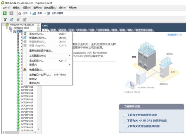Click horizontal scrollbar left arrow
This screenshot has width=187, height=135.
pyautogui.click(x=3, y=132)
